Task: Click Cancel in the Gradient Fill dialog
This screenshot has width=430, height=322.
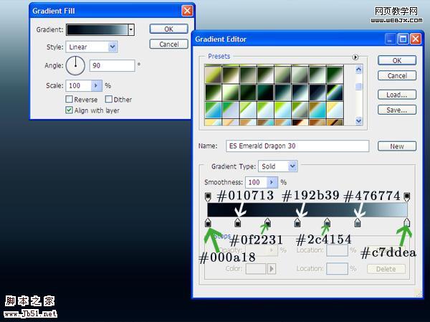Action: (x=168, y=44)
